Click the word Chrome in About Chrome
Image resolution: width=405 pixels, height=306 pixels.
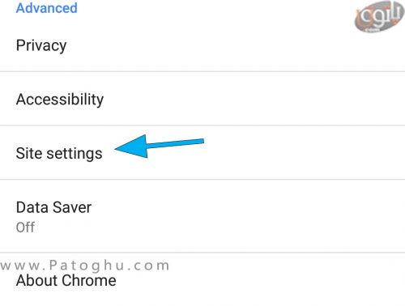click(x=89, y=280)
